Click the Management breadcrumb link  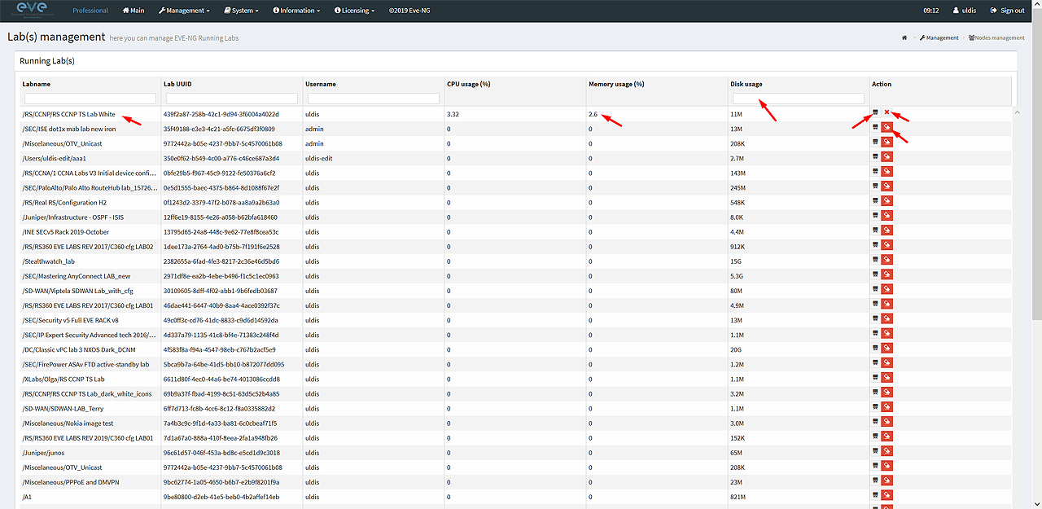point(939,37)
